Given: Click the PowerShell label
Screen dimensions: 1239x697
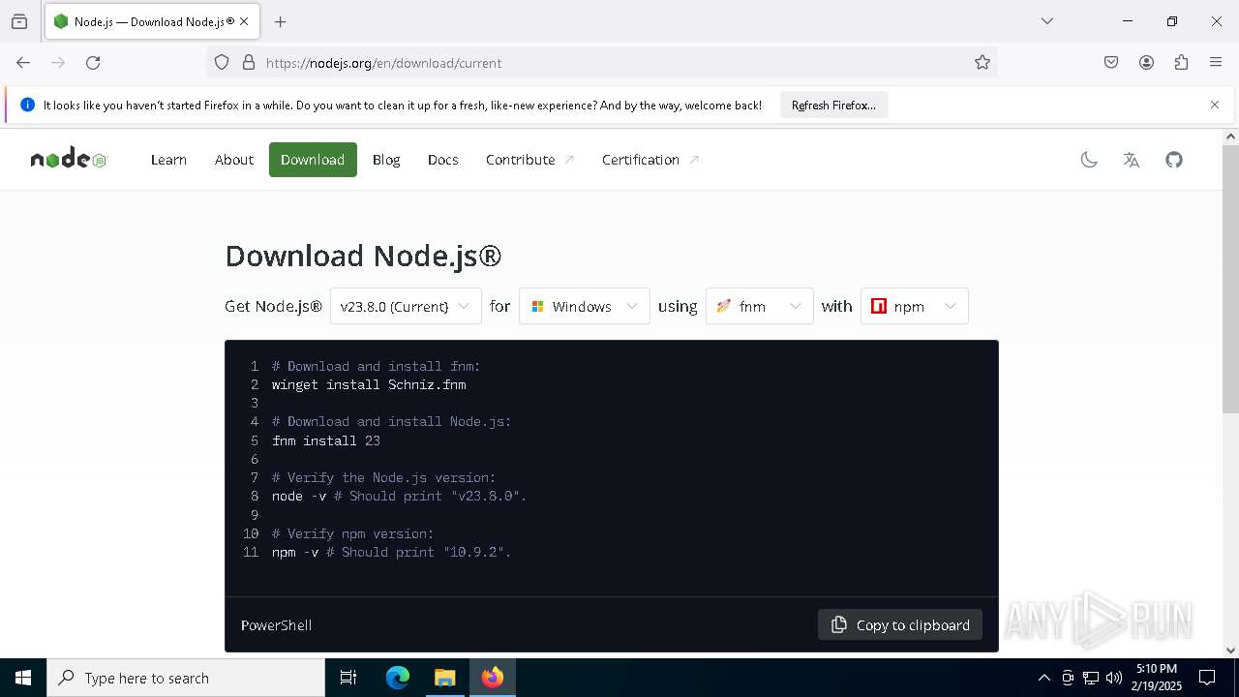Looking at the screenshot, I should tap(276, 625).
